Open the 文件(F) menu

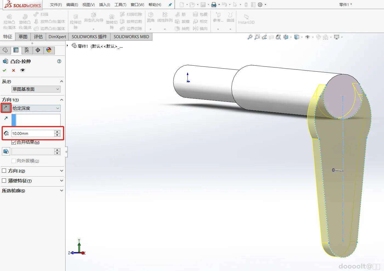click(x=56, y=5)
